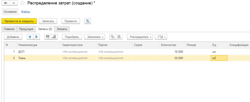
Task: Switch to the Затраты tab
Action: click(62, 29)
